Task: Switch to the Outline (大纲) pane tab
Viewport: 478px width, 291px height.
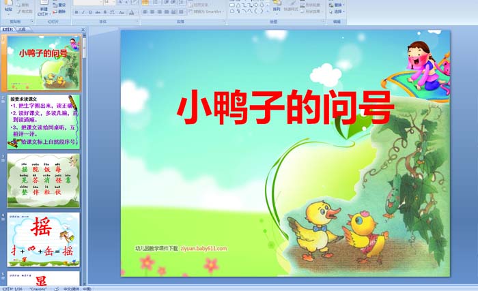Action: [x=21, y=29]
